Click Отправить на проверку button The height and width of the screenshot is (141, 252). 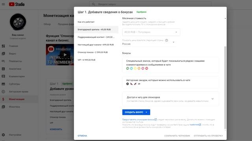[x=208, y=136]
